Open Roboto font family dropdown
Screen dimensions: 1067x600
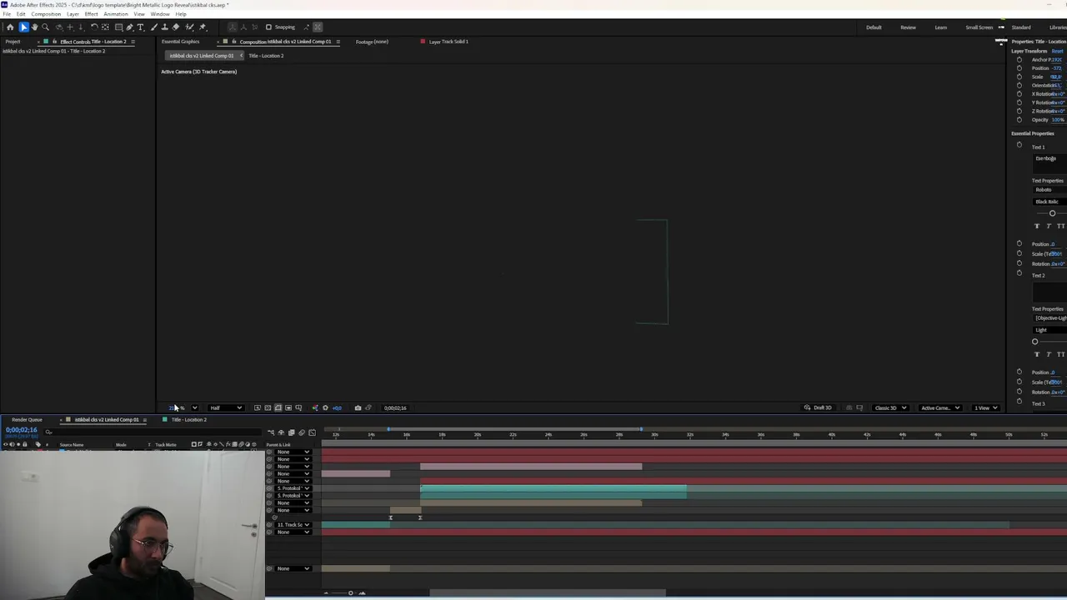(x=1049, y=189)
